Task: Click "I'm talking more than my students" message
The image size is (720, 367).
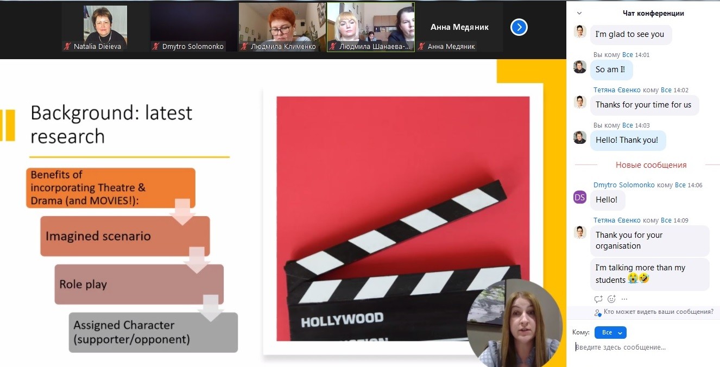Action: click(649, 275)
